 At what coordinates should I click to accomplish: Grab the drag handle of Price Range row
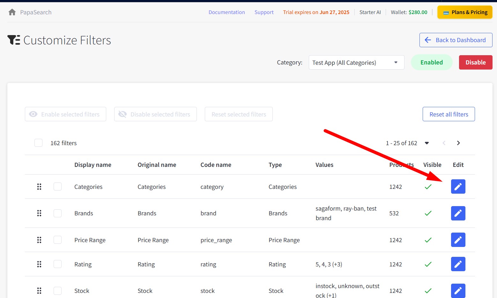39,240
